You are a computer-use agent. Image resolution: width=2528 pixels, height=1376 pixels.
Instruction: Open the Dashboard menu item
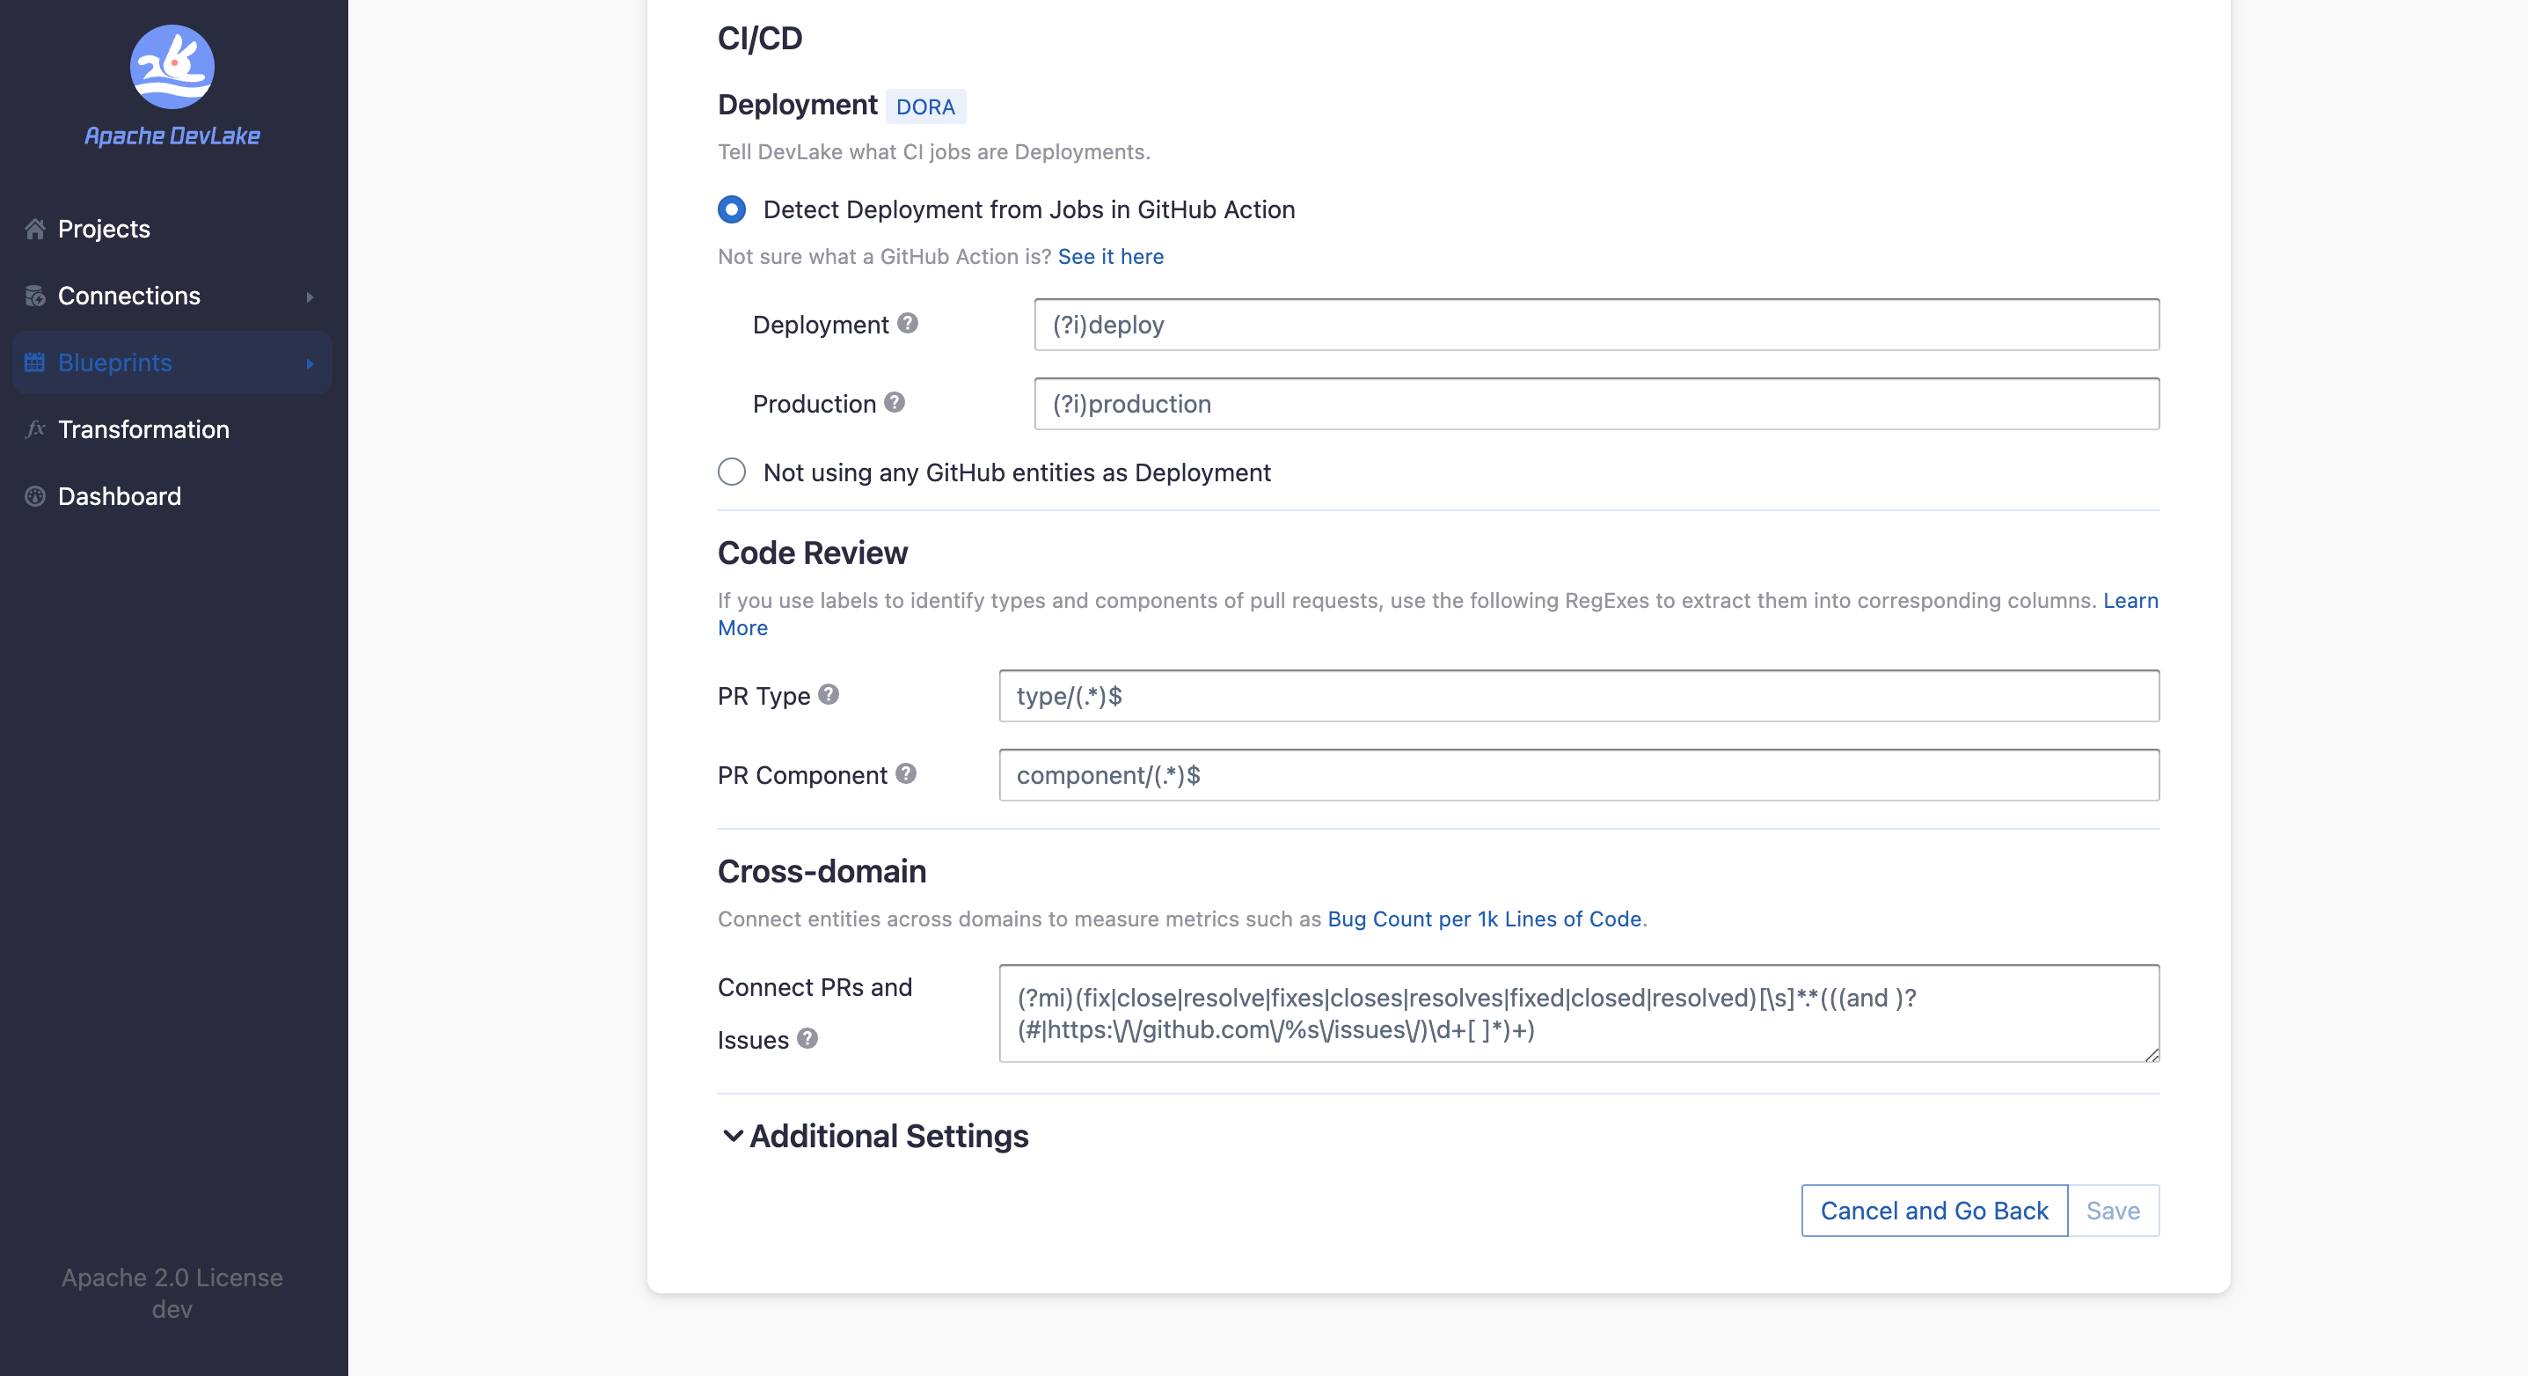[x=119, y=495]
